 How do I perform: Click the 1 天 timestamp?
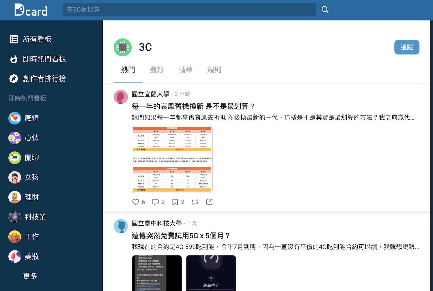tap(192, 223)
